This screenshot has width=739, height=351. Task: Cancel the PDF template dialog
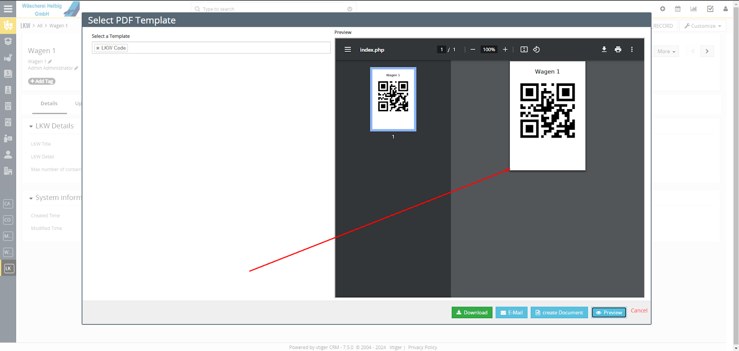coord(639,310)
